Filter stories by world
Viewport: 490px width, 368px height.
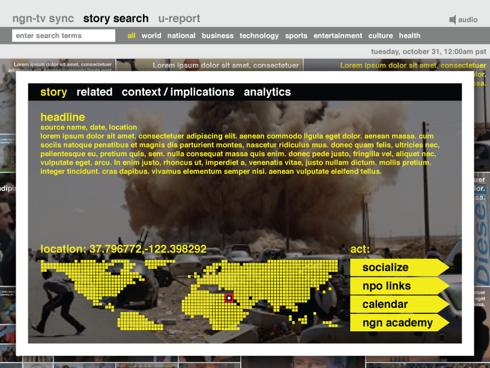click(x=151, y=35)
